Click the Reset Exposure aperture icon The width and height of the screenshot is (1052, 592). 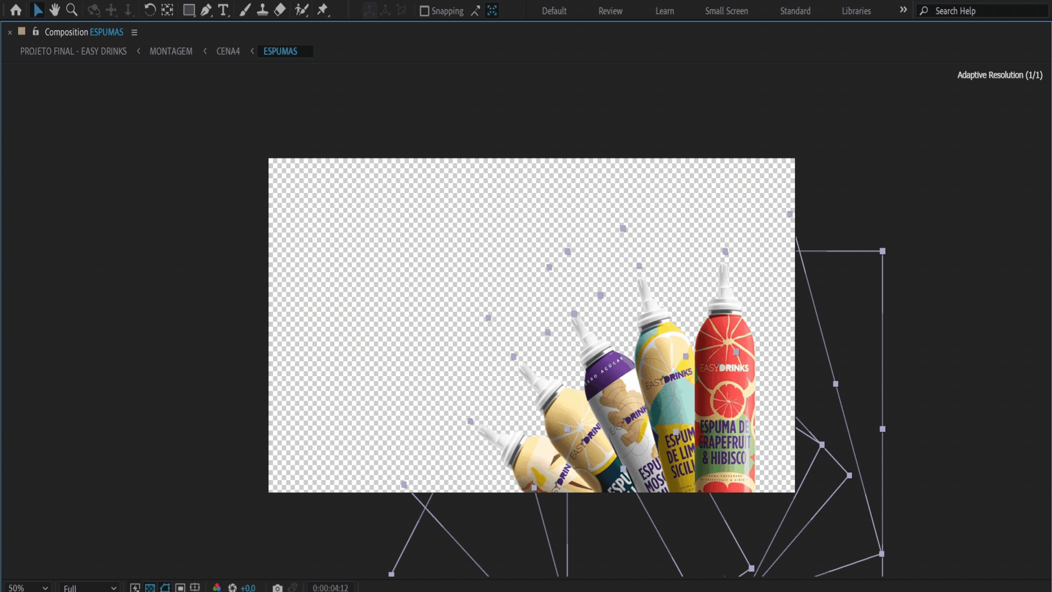232,588
